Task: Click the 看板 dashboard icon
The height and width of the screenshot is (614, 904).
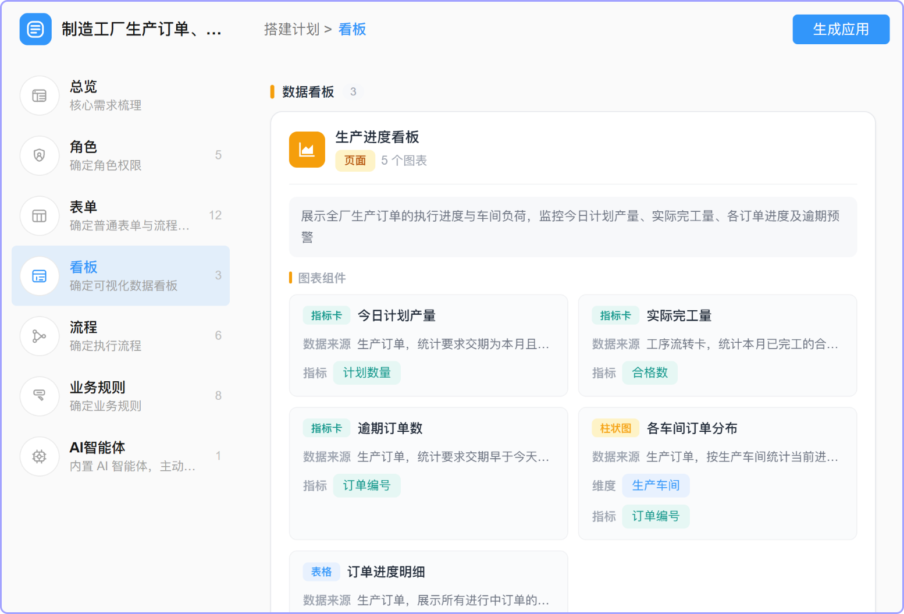Action: [x=40, y=276]
